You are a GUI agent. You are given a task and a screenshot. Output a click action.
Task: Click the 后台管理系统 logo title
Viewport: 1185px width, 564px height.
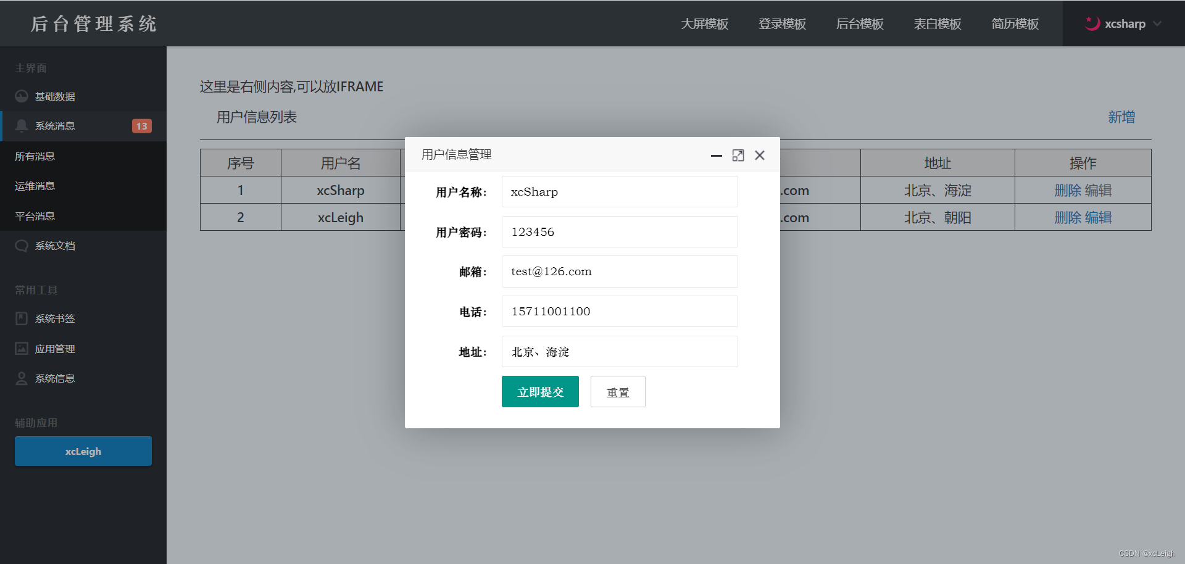tap(94, 23)
